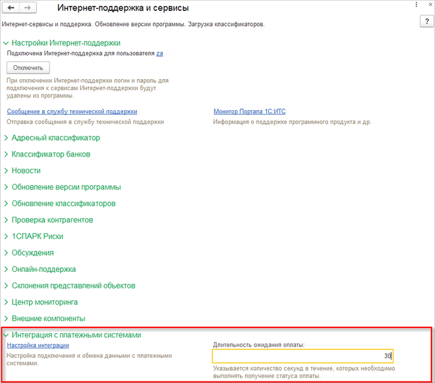Go forward with the right arrow button
Viewport: 435px width, 383px height.
(x=28, y=8)
